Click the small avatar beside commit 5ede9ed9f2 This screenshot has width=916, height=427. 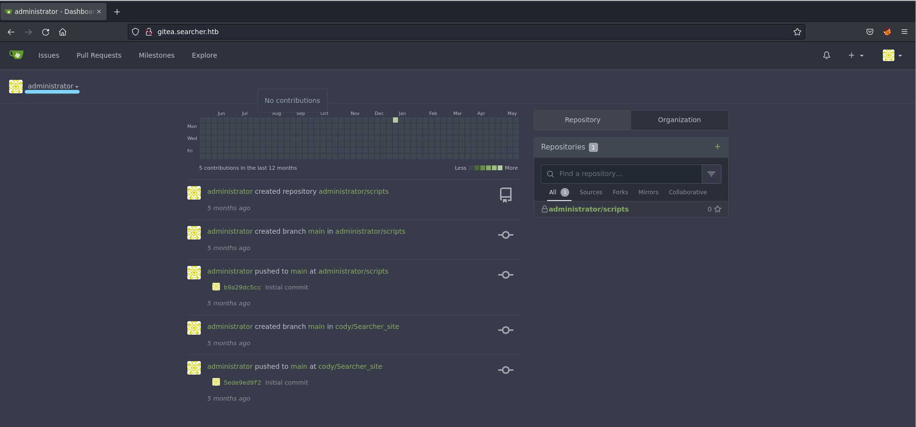coord(216,382)
